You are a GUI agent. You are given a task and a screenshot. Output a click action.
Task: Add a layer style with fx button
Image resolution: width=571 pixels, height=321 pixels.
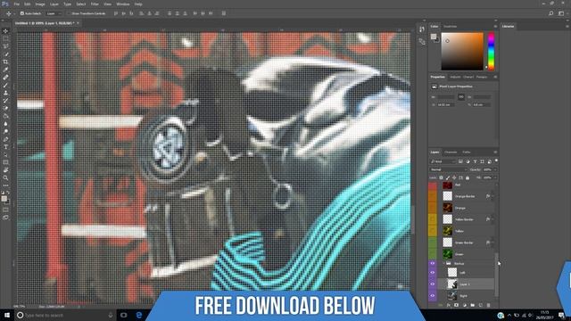(x=448, y=305)
